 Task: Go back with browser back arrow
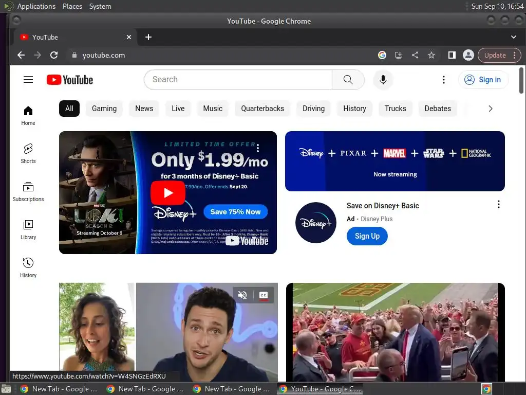21,55
